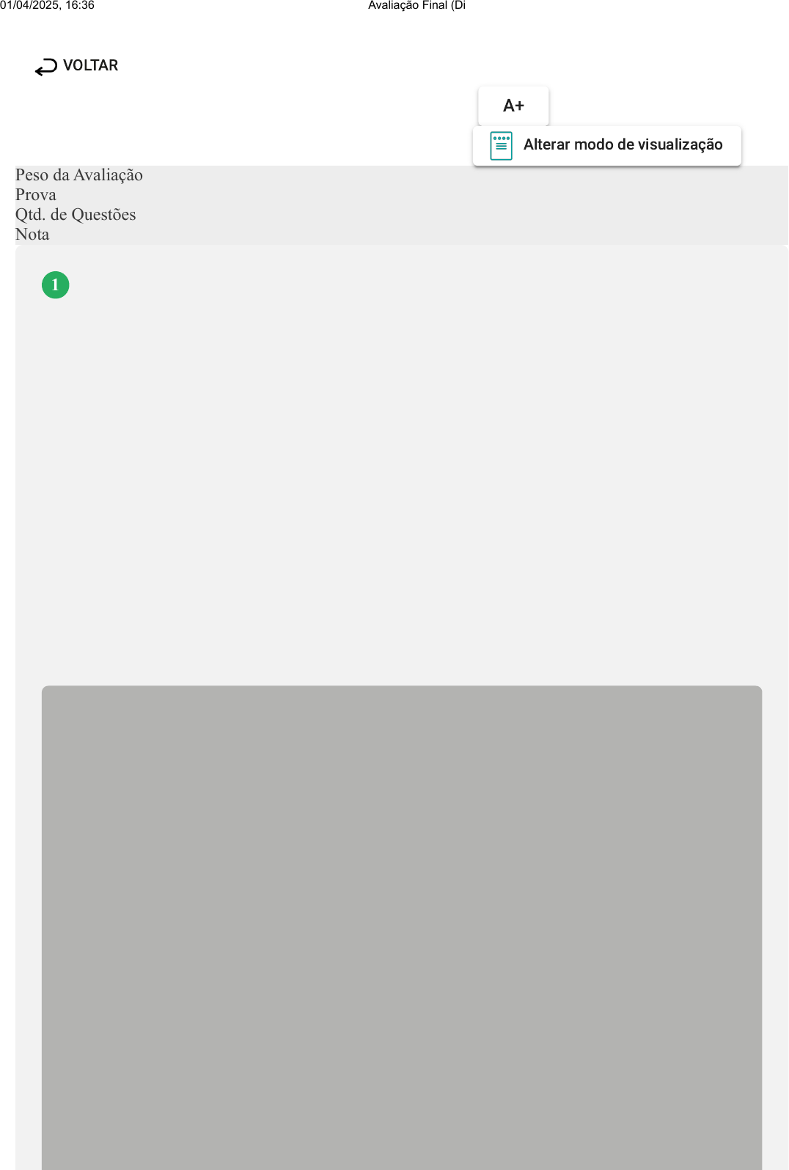Image resolution: width=789 pixels, height=1170 pixels.
Task: Click the Prova label
Action: tap(36, 195)
